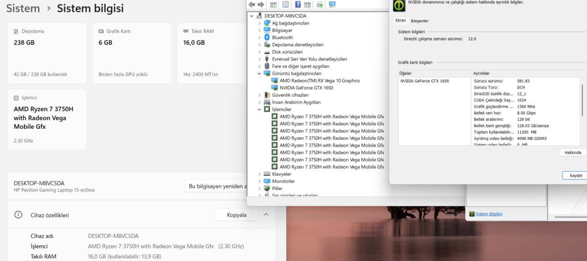587x261 pixels.
Task: Open the Properties toolbar icon in Device Manager
Action: (x=286, y=4)
